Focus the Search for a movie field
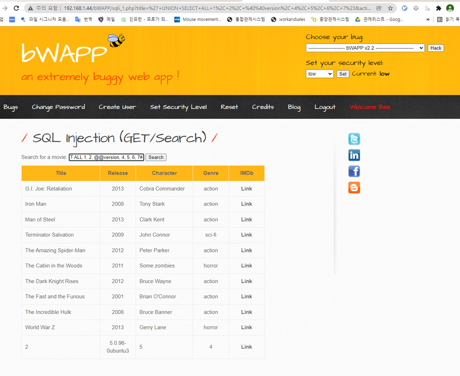Viewport: 460px width, 376px height. (x=107, y=157)
